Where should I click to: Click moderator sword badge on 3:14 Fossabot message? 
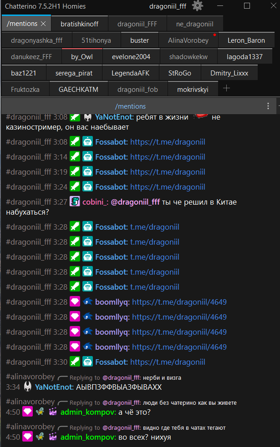coord(75,157)
